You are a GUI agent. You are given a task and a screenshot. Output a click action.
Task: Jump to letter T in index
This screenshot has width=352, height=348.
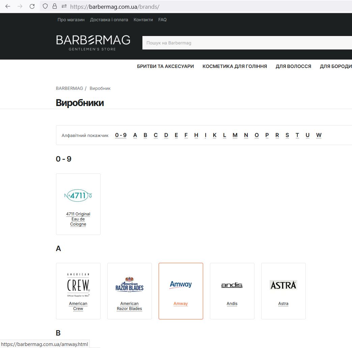pos(297,135)
